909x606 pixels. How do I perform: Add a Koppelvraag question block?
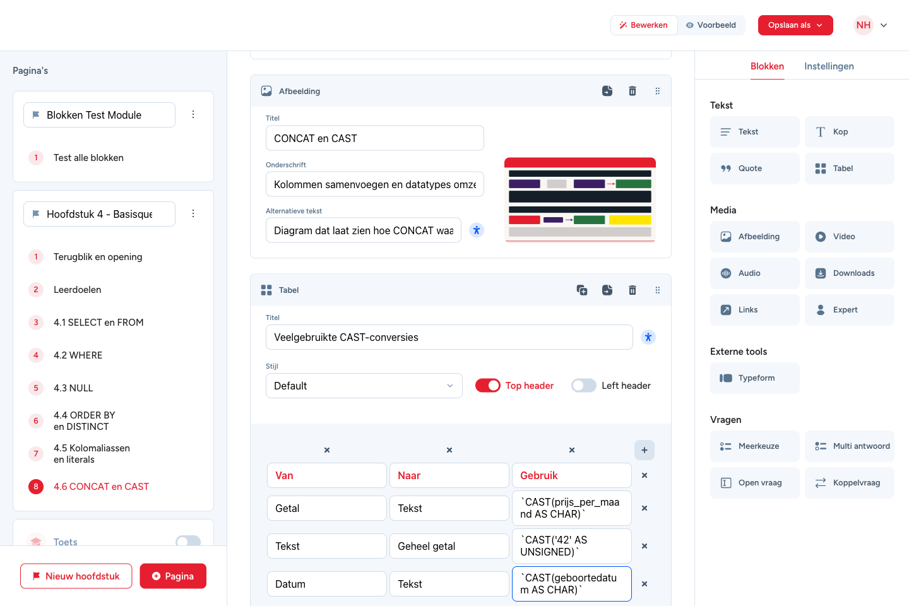850,483
